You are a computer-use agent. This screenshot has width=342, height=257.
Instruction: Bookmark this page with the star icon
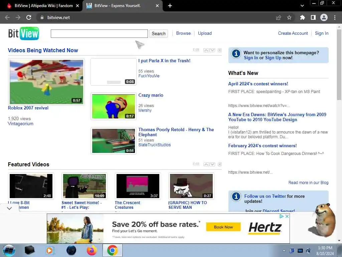289,17
